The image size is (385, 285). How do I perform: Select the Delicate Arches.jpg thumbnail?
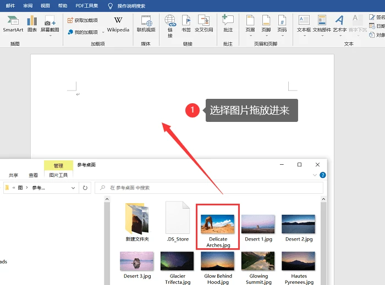[218, 227]
